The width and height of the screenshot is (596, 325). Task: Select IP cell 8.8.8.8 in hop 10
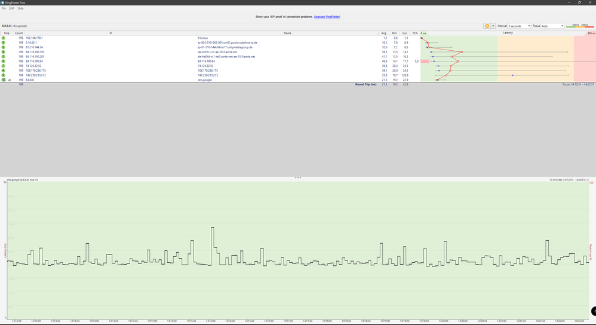[30, 80]
